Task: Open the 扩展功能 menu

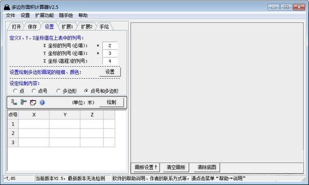Action: tap(44, 15)
